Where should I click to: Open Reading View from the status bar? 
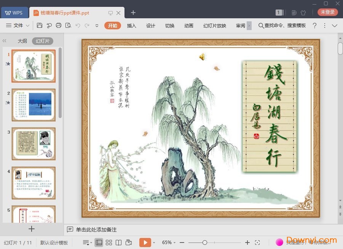pyautogui.click(x=119, y=242)
